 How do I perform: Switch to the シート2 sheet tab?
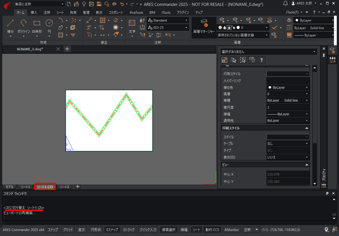coord(65,187)
